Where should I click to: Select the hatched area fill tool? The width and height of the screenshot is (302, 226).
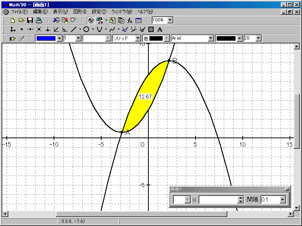(x=151, y=29)
